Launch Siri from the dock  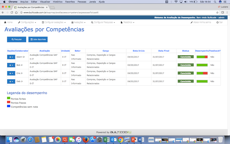[16, 140]
